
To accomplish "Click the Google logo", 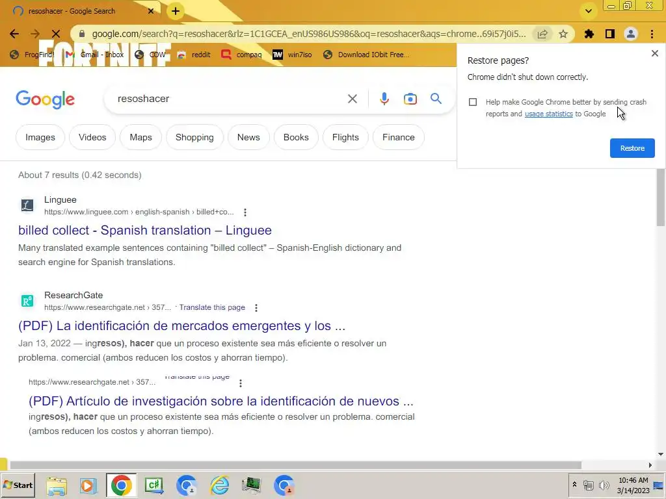I will 45,99.
